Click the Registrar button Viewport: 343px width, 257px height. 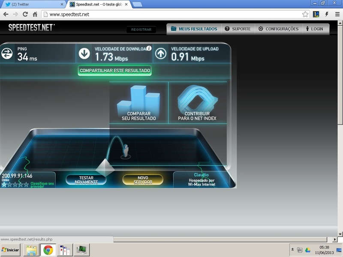pyautogui.click(x=141, y=30)
